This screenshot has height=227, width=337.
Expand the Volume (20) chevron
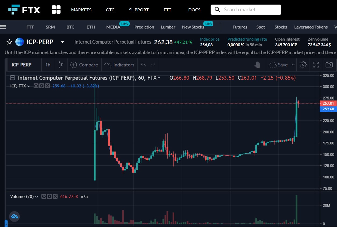(37, 197)
